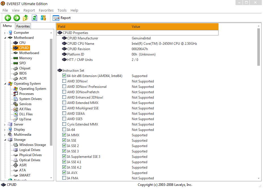Select the HTT / CMP Units row

pos(137,60)
